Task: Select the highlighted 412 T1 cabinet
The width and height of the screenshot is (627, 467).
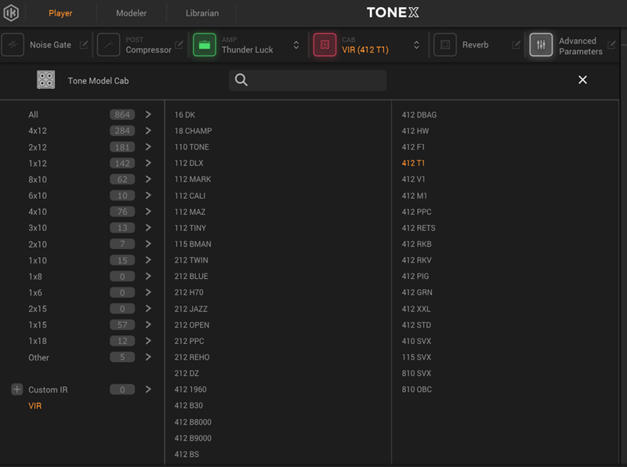Action: 413,163
